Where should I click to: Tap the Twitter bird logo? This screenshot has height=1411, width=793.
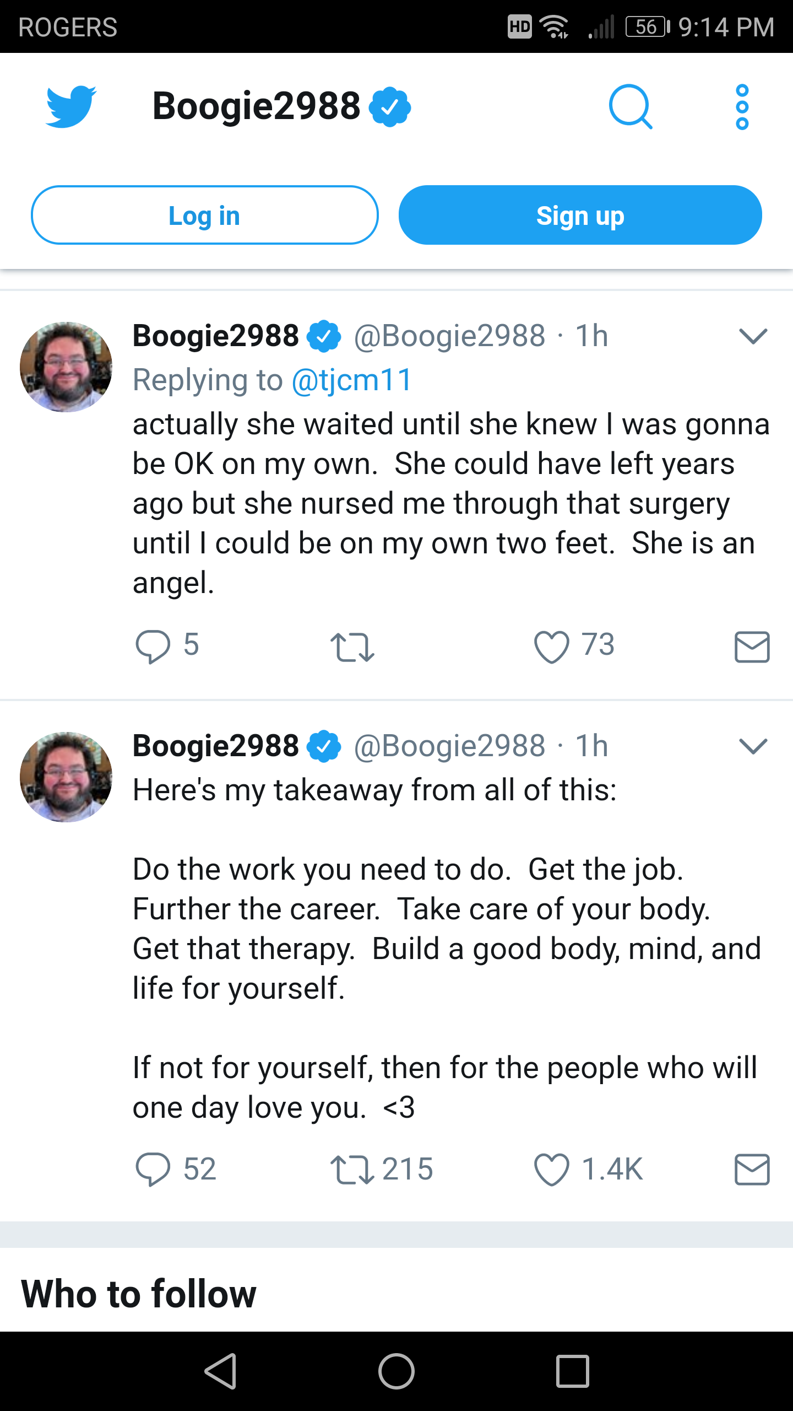(x=71, y=106)
